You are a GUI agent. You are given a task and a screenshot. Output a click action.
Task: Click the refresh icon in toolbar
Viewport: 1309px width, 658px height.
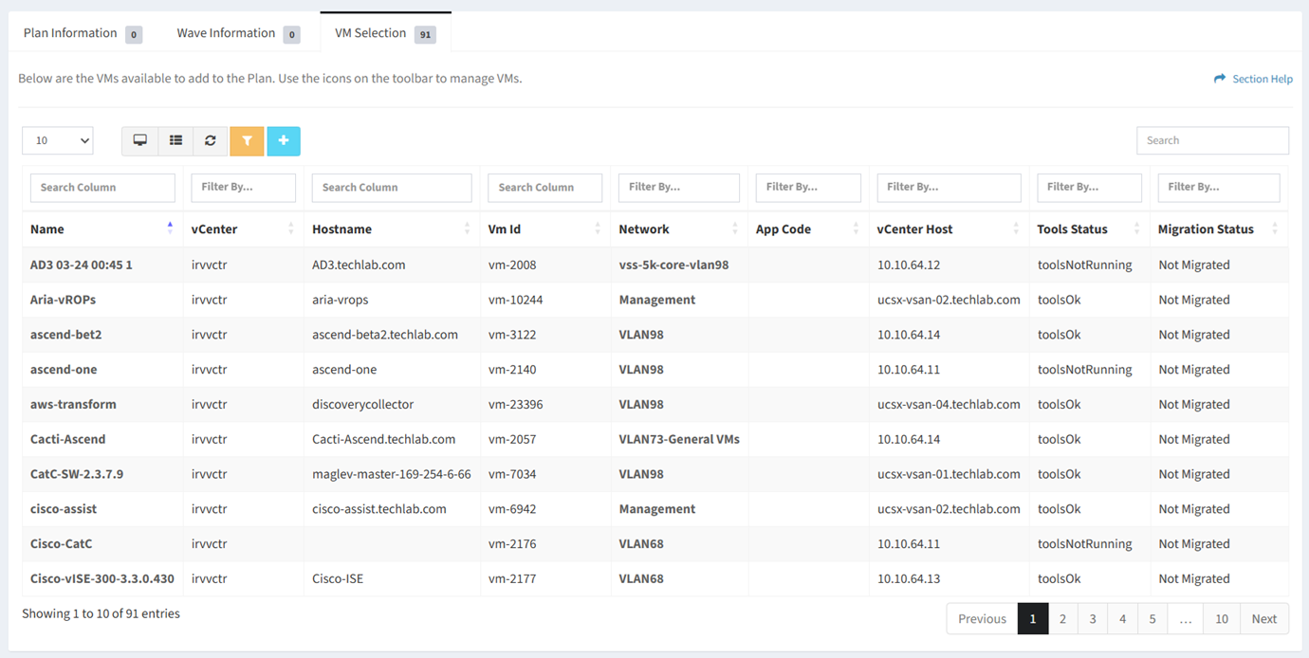click(211, 140)
